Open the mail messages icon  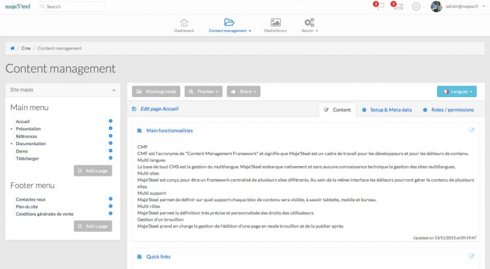point(398,7)
